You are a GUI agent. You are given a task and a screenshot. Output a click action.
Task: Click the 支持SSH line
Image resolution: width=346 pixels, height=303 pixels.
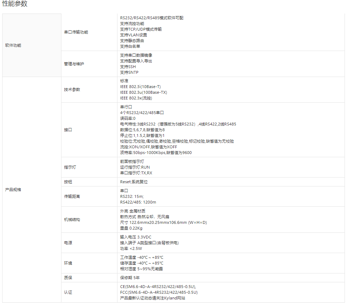pyautogui.click(x=128, y=67)
